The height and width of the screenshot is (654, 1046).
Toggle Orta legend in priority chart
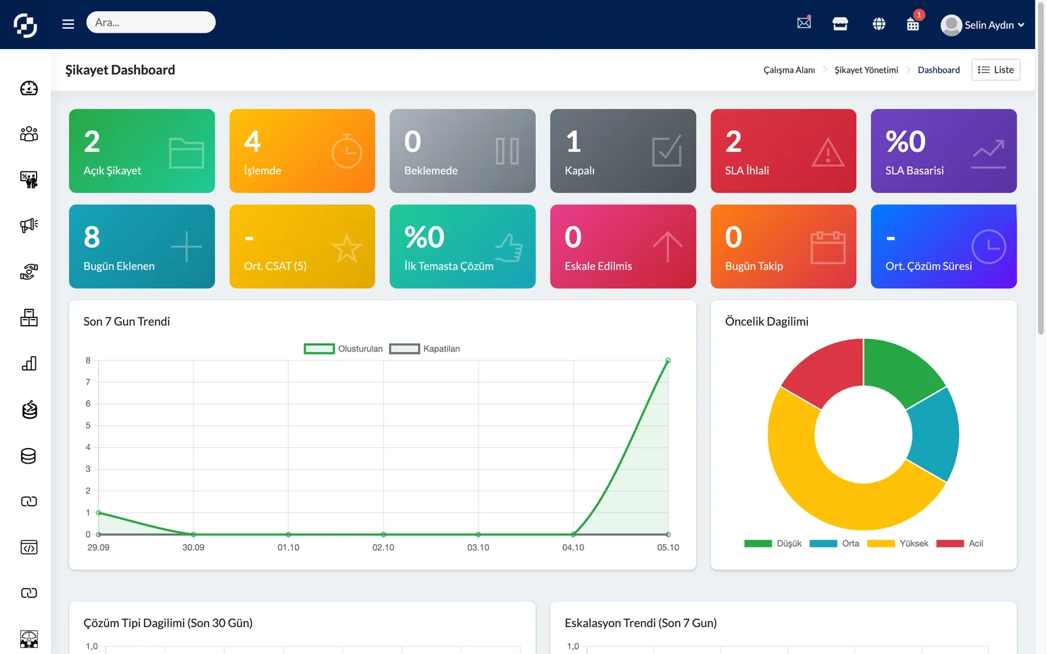(x=834, y=543)
